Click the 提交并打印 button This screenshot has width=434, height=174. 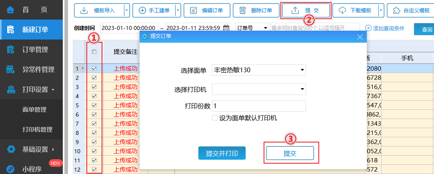(x=222, y=153)
